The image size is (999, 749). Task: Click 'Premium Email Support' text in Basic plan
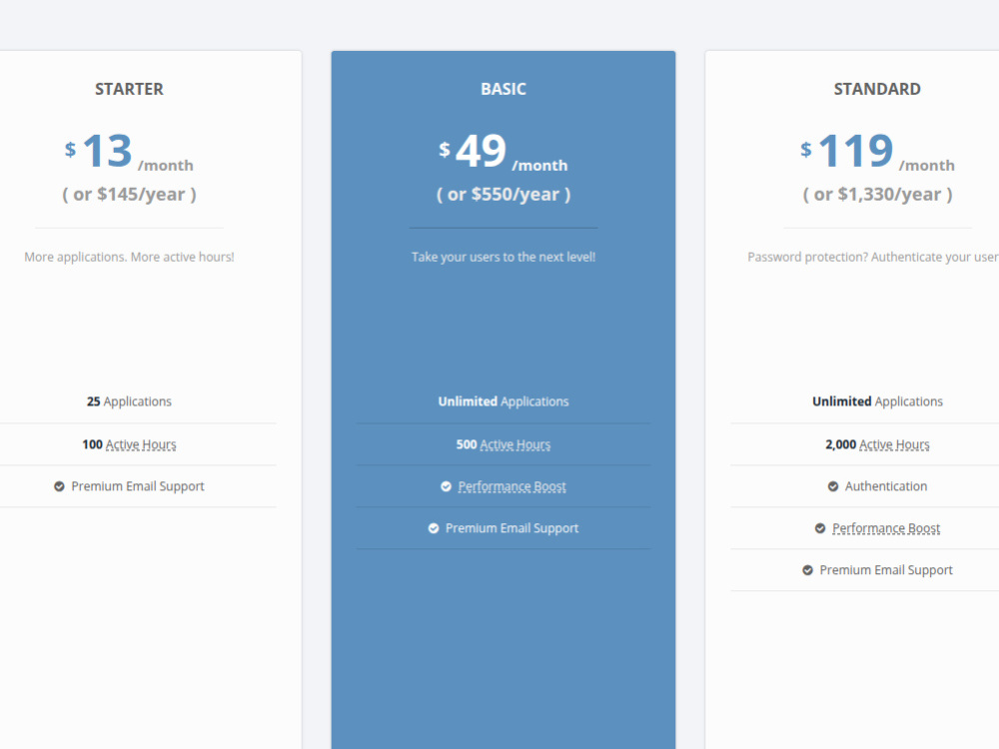(511, 528)
